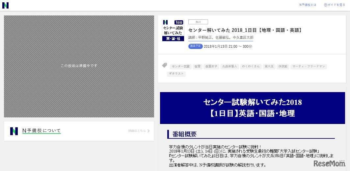Click the banner センター試験解いてみた2018
The width and height of the screenshot is (350, 171).
[253, 108]
